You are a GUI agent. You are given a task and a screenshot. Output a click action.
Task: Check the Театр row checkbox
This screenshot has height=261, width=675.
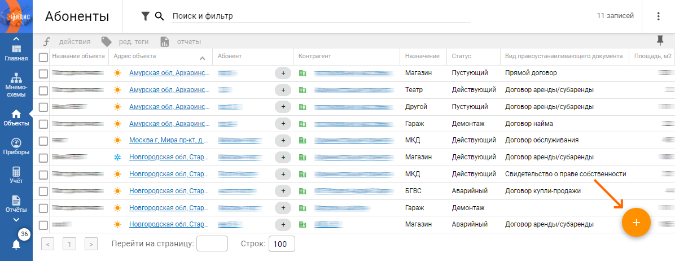43,90
